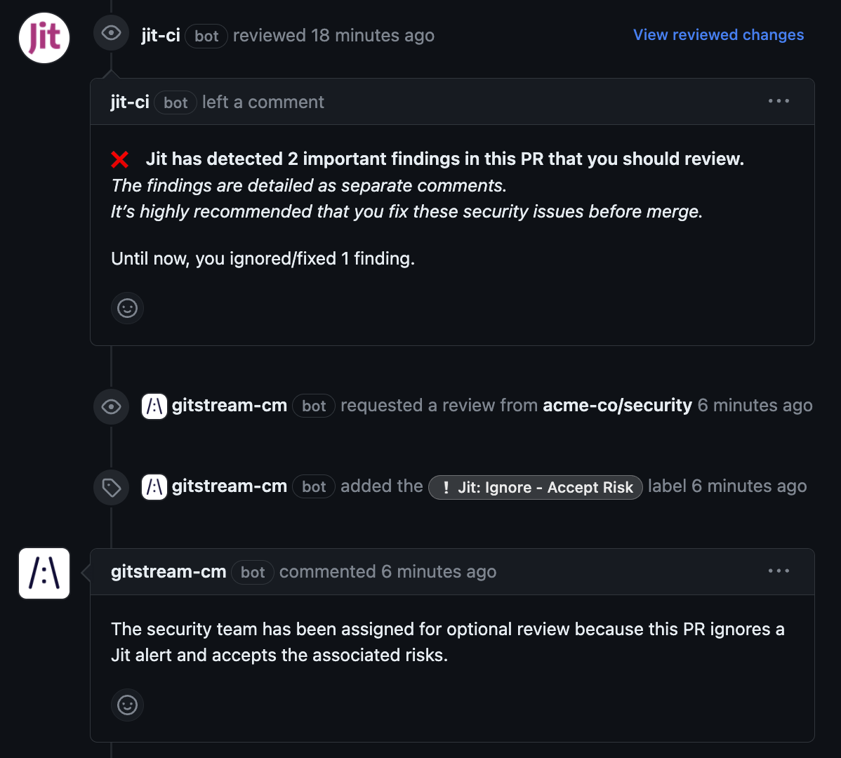Click the jit-ci username in the comment header
841x758 pixels.
129,101
